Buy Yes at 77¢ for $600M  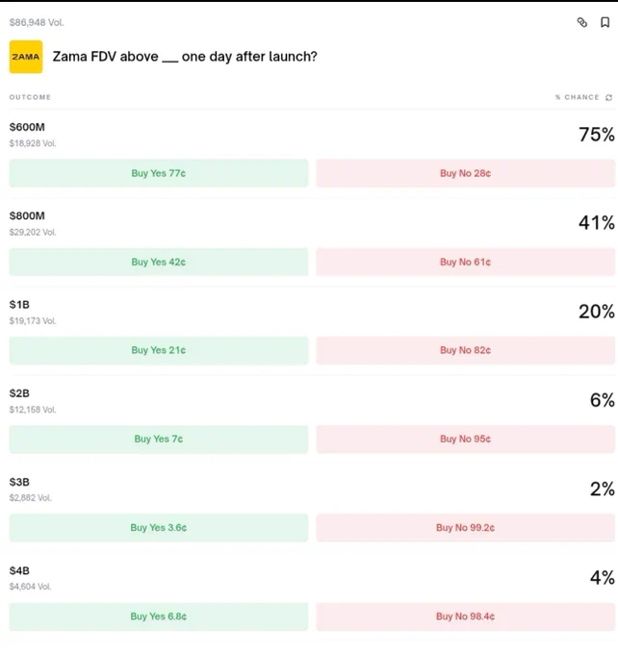click(x=159, y=173)
